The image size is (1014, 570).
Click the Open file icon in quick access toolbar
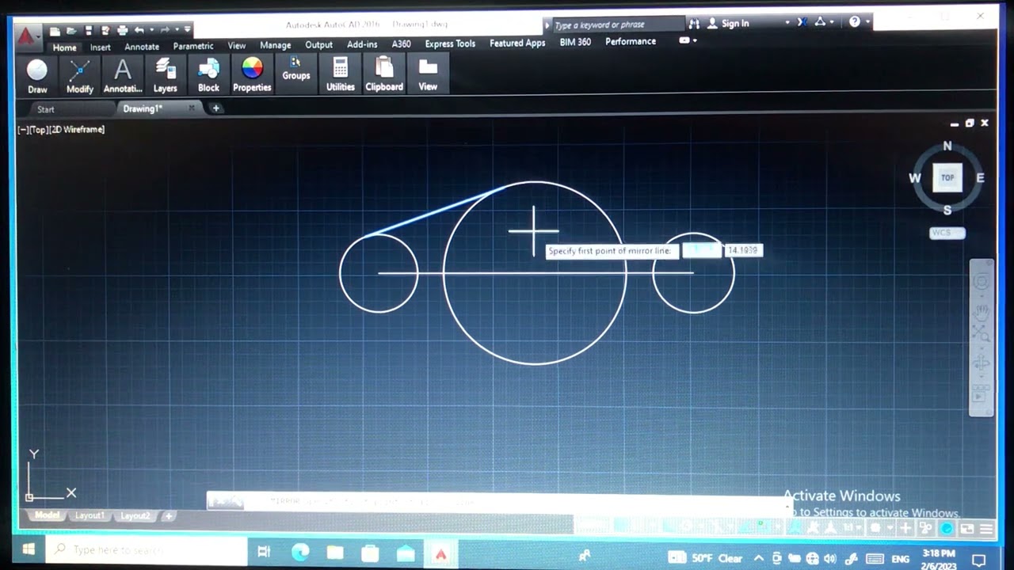tap(71, 31)
